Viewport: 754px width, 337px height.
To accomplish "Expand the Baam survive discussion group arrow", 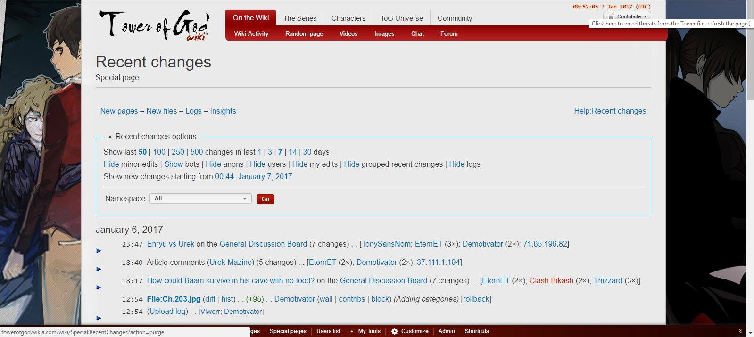I will click(x=99, y=288).
